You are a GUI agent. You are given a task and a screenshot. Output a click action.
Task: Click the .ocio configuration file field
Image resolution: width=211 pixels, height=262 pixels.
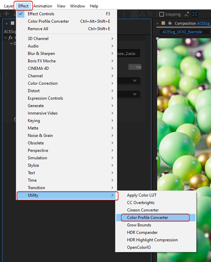(x=127, y=54)
